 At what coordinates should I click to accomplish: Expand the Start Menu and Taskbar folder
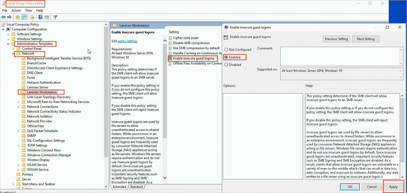[x=13, y=184]
